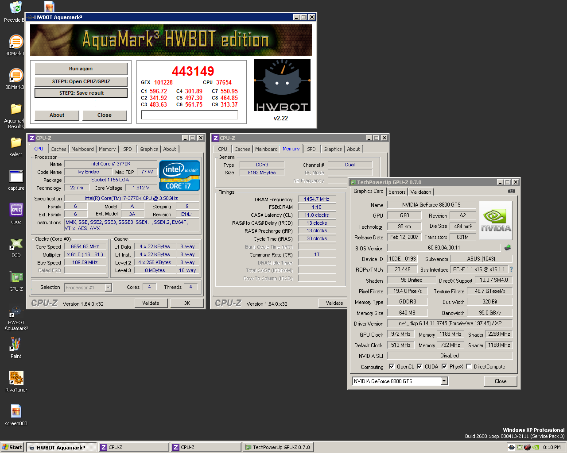Screen dimensions: 567x453
Task: Click the GPU Clock 972 MHz field
Action: click(x=401, y=334)
